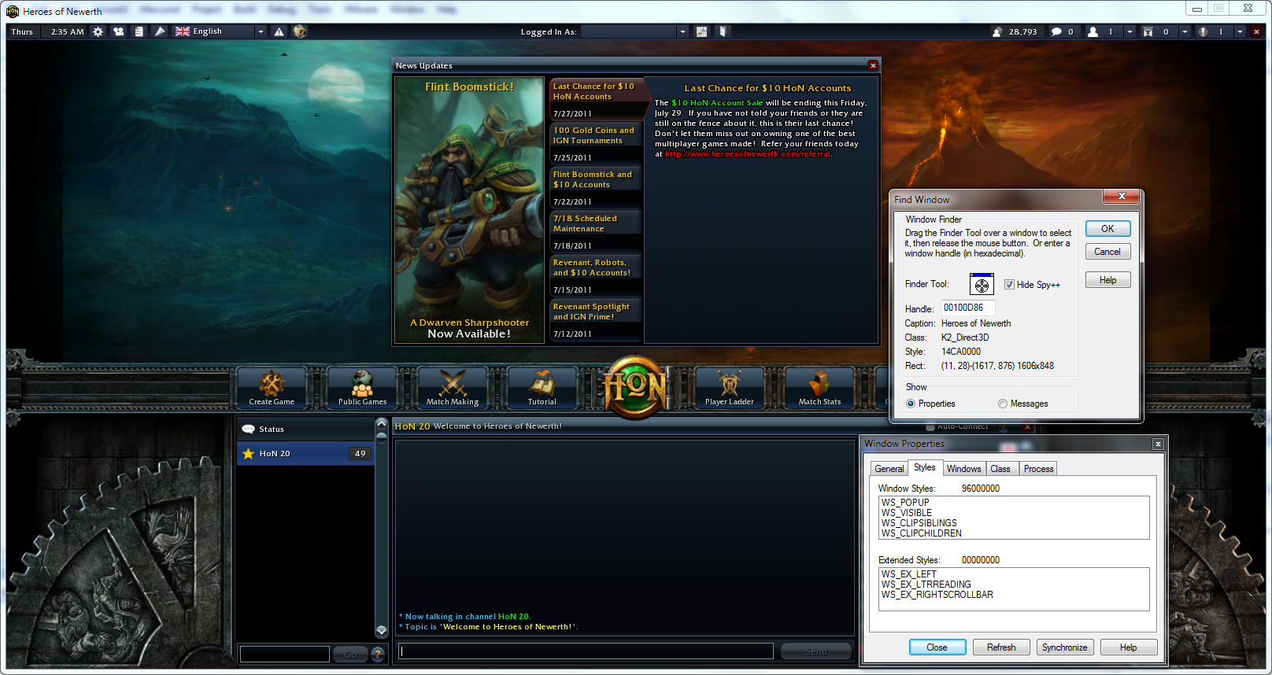This screenshot has width=1272, height=675.
Task: Click the central HoN logo emblem
Action: 635,386
